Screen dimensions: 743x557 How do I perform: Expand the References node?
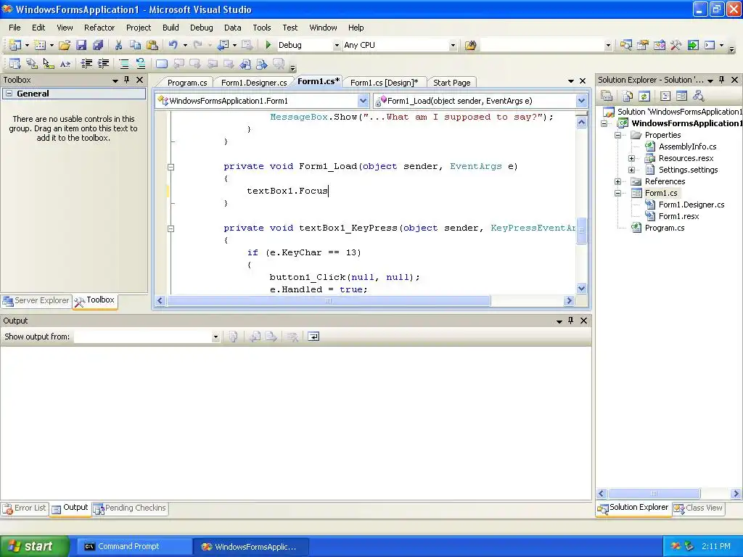click(x=617, y=181)
